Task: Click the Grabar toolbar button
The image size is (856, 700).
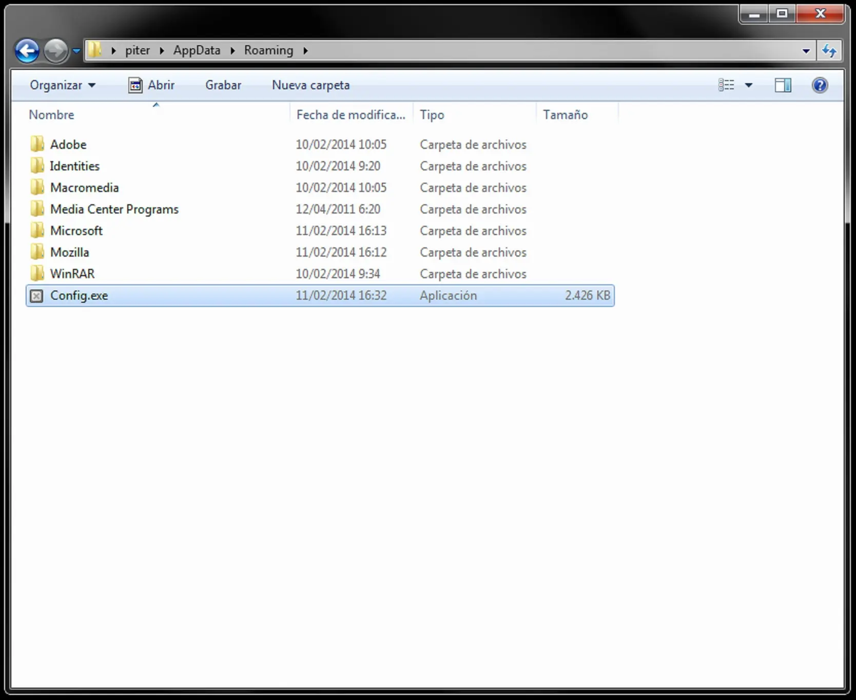Action: coord(223,85)
